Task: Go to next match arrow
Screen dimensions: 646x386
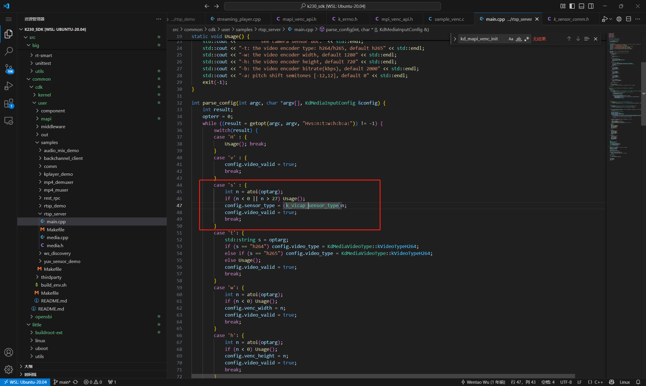Action: tap(578, 39)
